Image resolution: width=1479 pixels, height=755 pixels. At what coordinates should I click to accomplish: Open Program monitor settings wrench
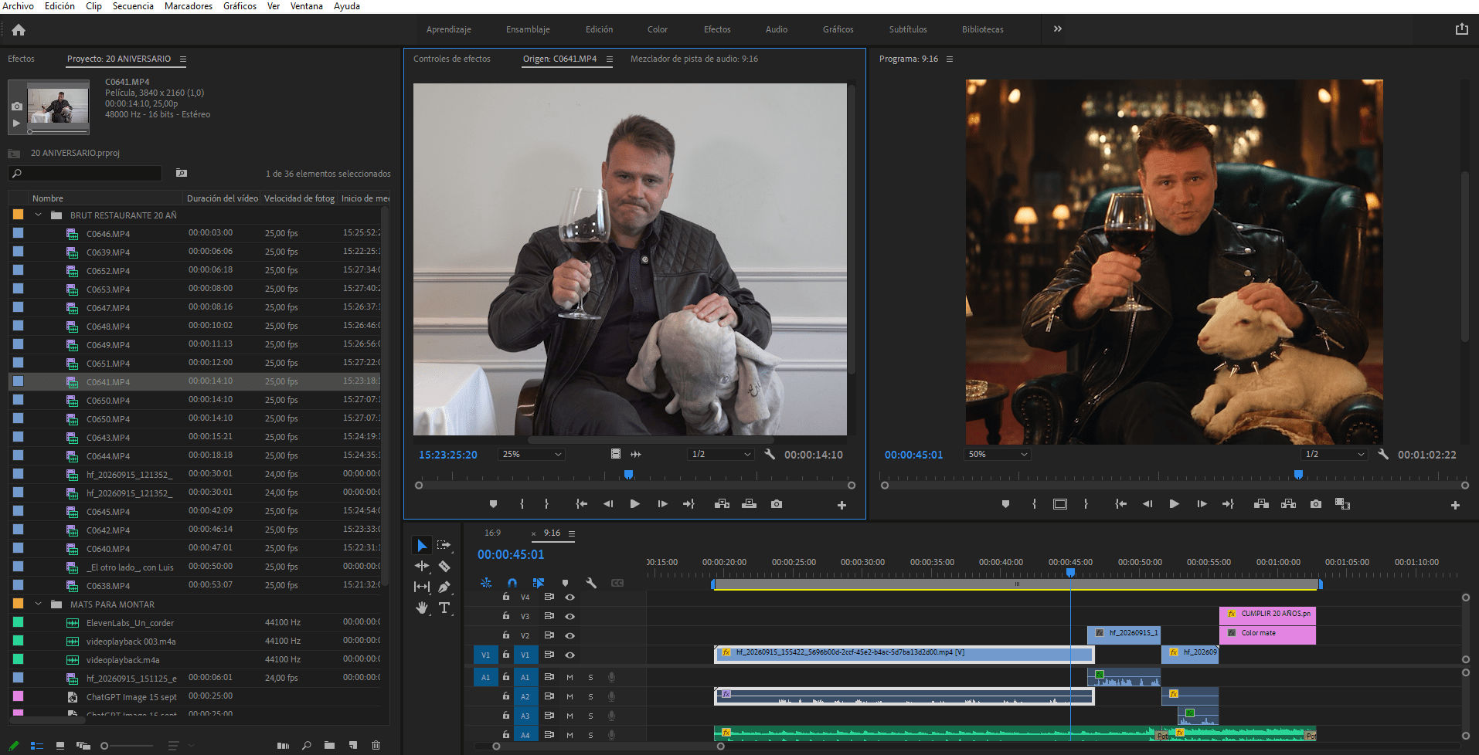coord(1383,454)
